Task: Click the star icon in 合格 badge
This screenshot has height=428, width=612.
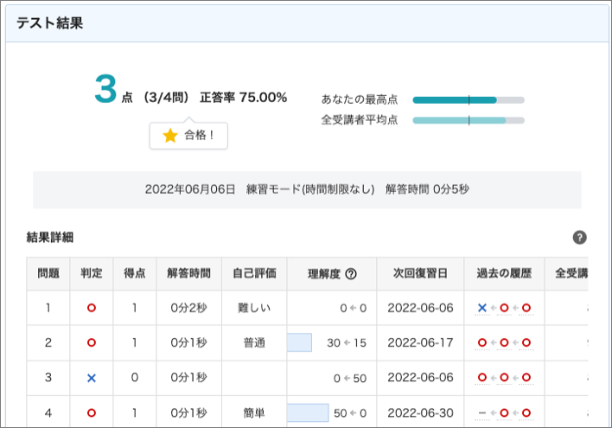Action: (170, 136)
